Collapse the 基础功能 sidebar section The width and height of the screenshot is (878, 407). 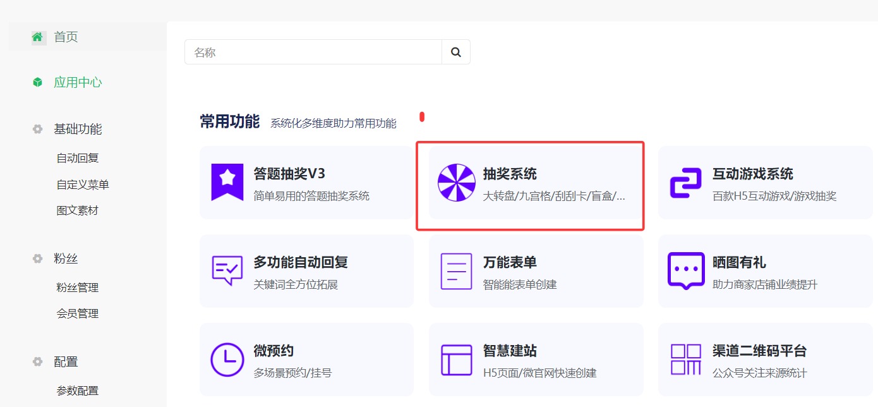pyautogui.click(x=77, y=130)
